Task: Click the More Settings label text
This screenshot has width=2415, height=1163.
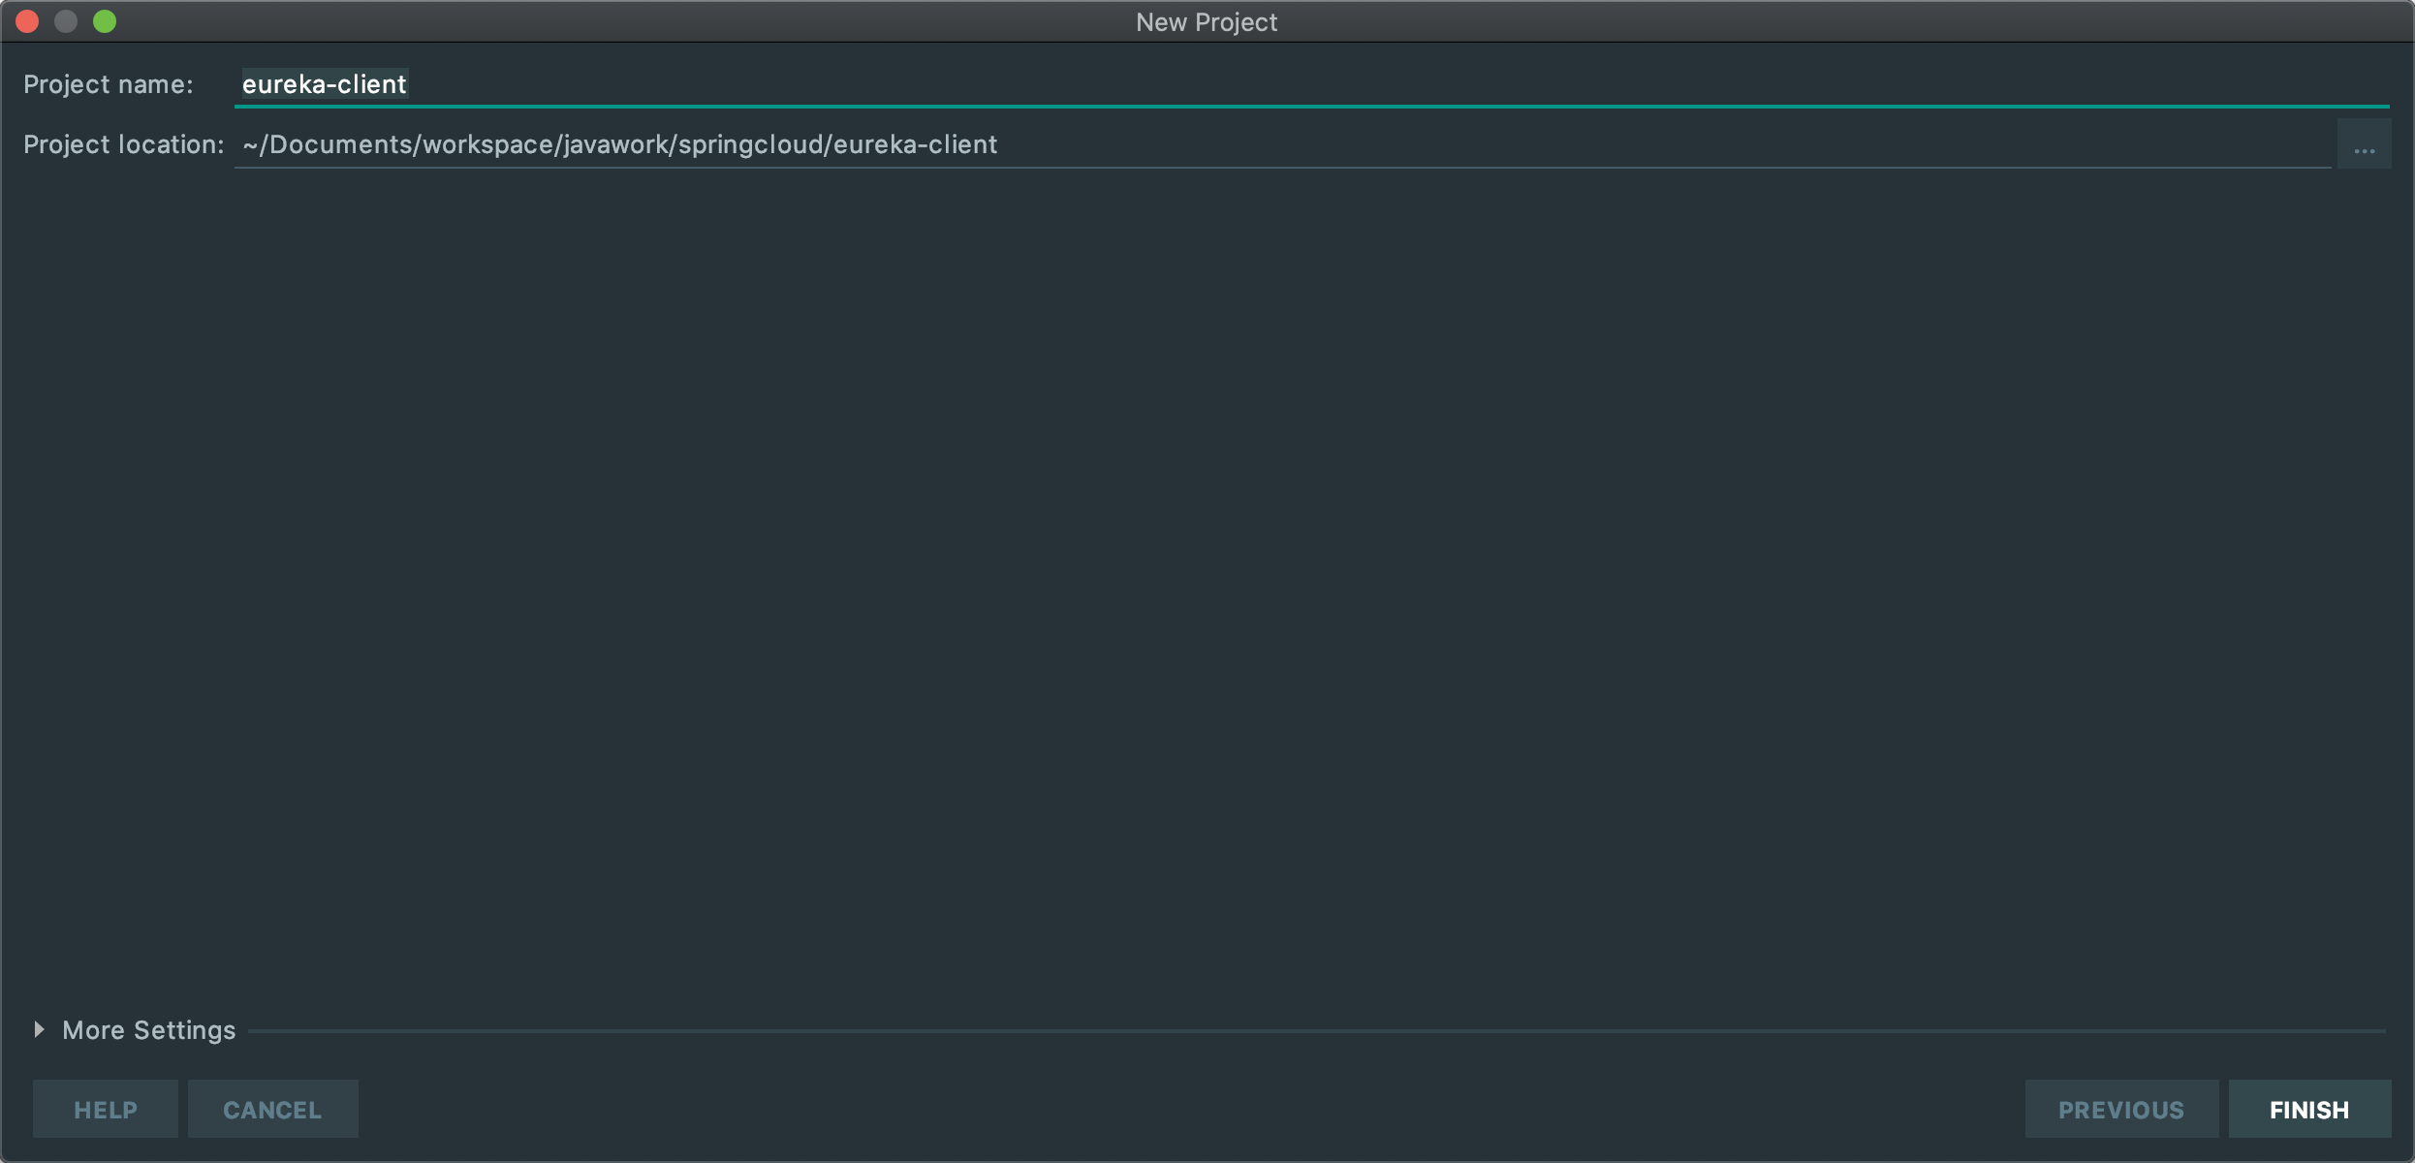Action: [x=148, y=1030]
